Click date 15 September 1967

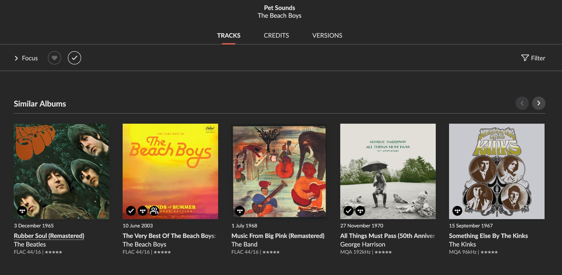(471, 226)
